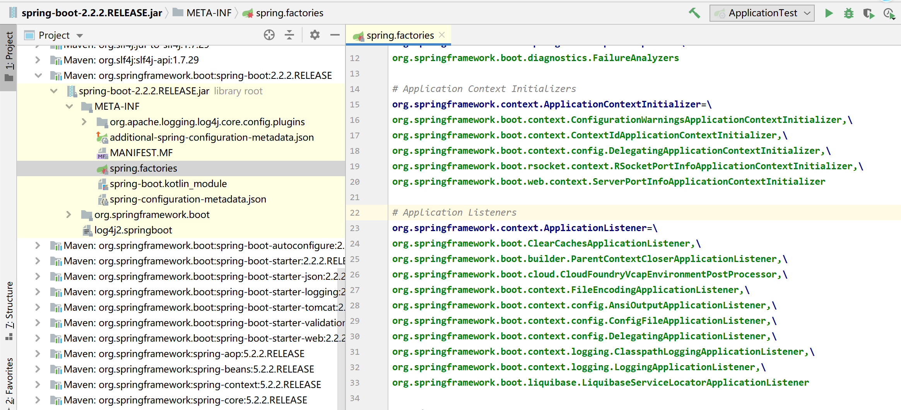Select MANIFEST.MF in the project tree
The image size is (901, 410).
click(x=141, y=153)
